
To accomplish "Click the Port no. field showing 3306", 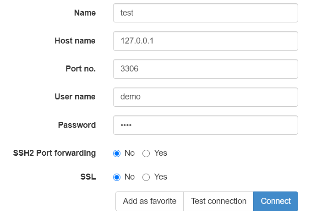I will [x=205, y=69].
